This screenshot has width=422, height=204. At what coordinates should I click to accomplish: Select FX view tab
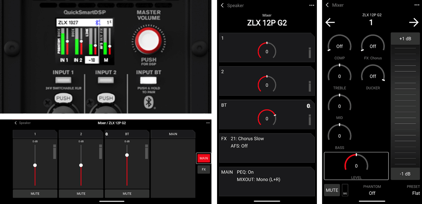point(204,170)
